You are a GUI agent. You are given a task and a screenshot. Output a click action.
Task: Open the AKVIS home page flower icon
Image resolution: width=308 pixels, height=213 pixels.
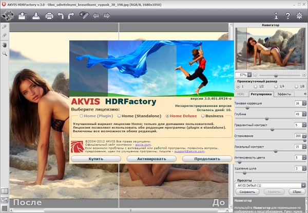click(x=8, y=16)
